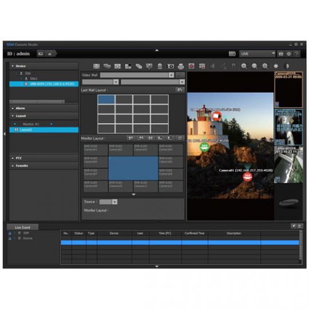The width and height of the screenshot is (309, 309).
Task: Click the fifth Monitor Layout toolbar icon
Action: click(170, 138)
